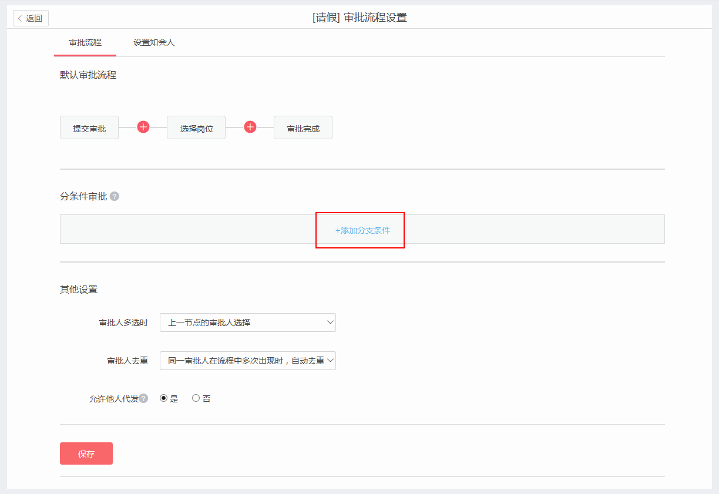The image size is (719, 494).
Task: Click the 其他设置 heading text
Action: pyautogui.click(x=79, y=290)
